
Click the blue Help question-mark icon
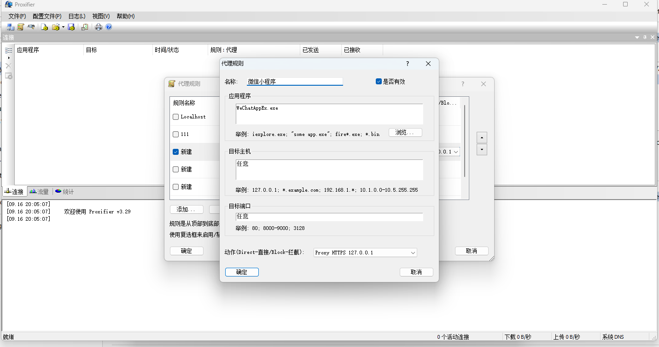tap(109, 27)
